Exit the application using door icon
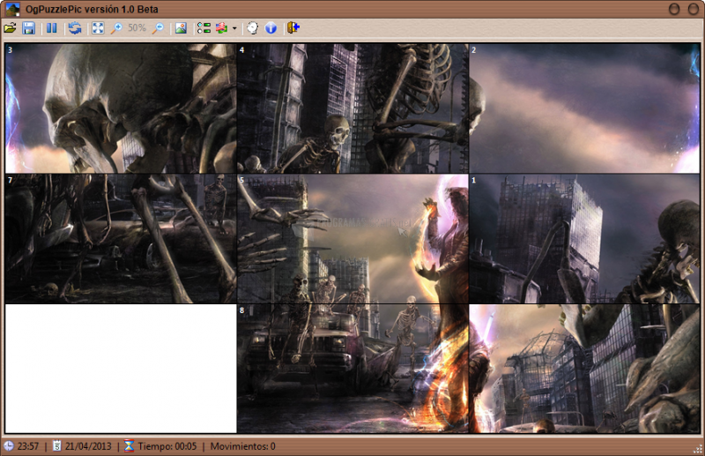Screen dimensions: 705x456 [x=293, y=28]
